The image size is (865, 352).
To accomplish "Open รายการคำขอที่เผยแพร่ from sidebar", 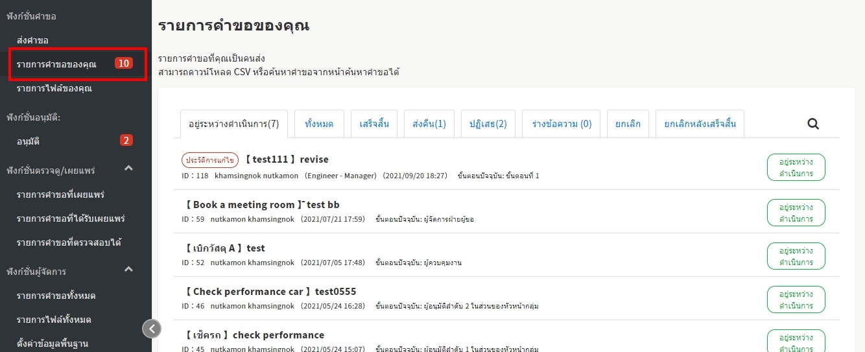I will pos(60,194).
